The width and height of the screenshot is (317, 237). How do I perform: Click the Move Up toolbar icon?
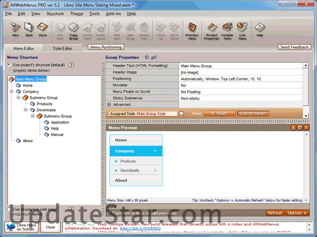(161, 31)
